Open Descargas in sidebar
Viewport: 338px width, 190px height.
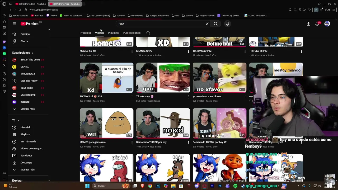coord(26,163)
